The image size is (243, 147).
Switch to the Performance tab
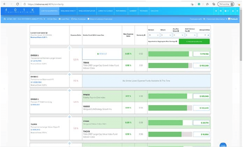click(121, 11)
